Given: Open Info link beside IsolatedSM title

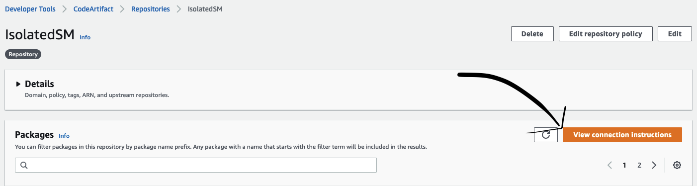Looking at the screenshot, I should [85, 37].
